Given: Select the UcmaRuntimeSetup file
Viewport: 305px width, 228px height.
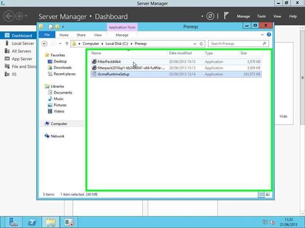Looking at the screenshot, I should [176, 74].
